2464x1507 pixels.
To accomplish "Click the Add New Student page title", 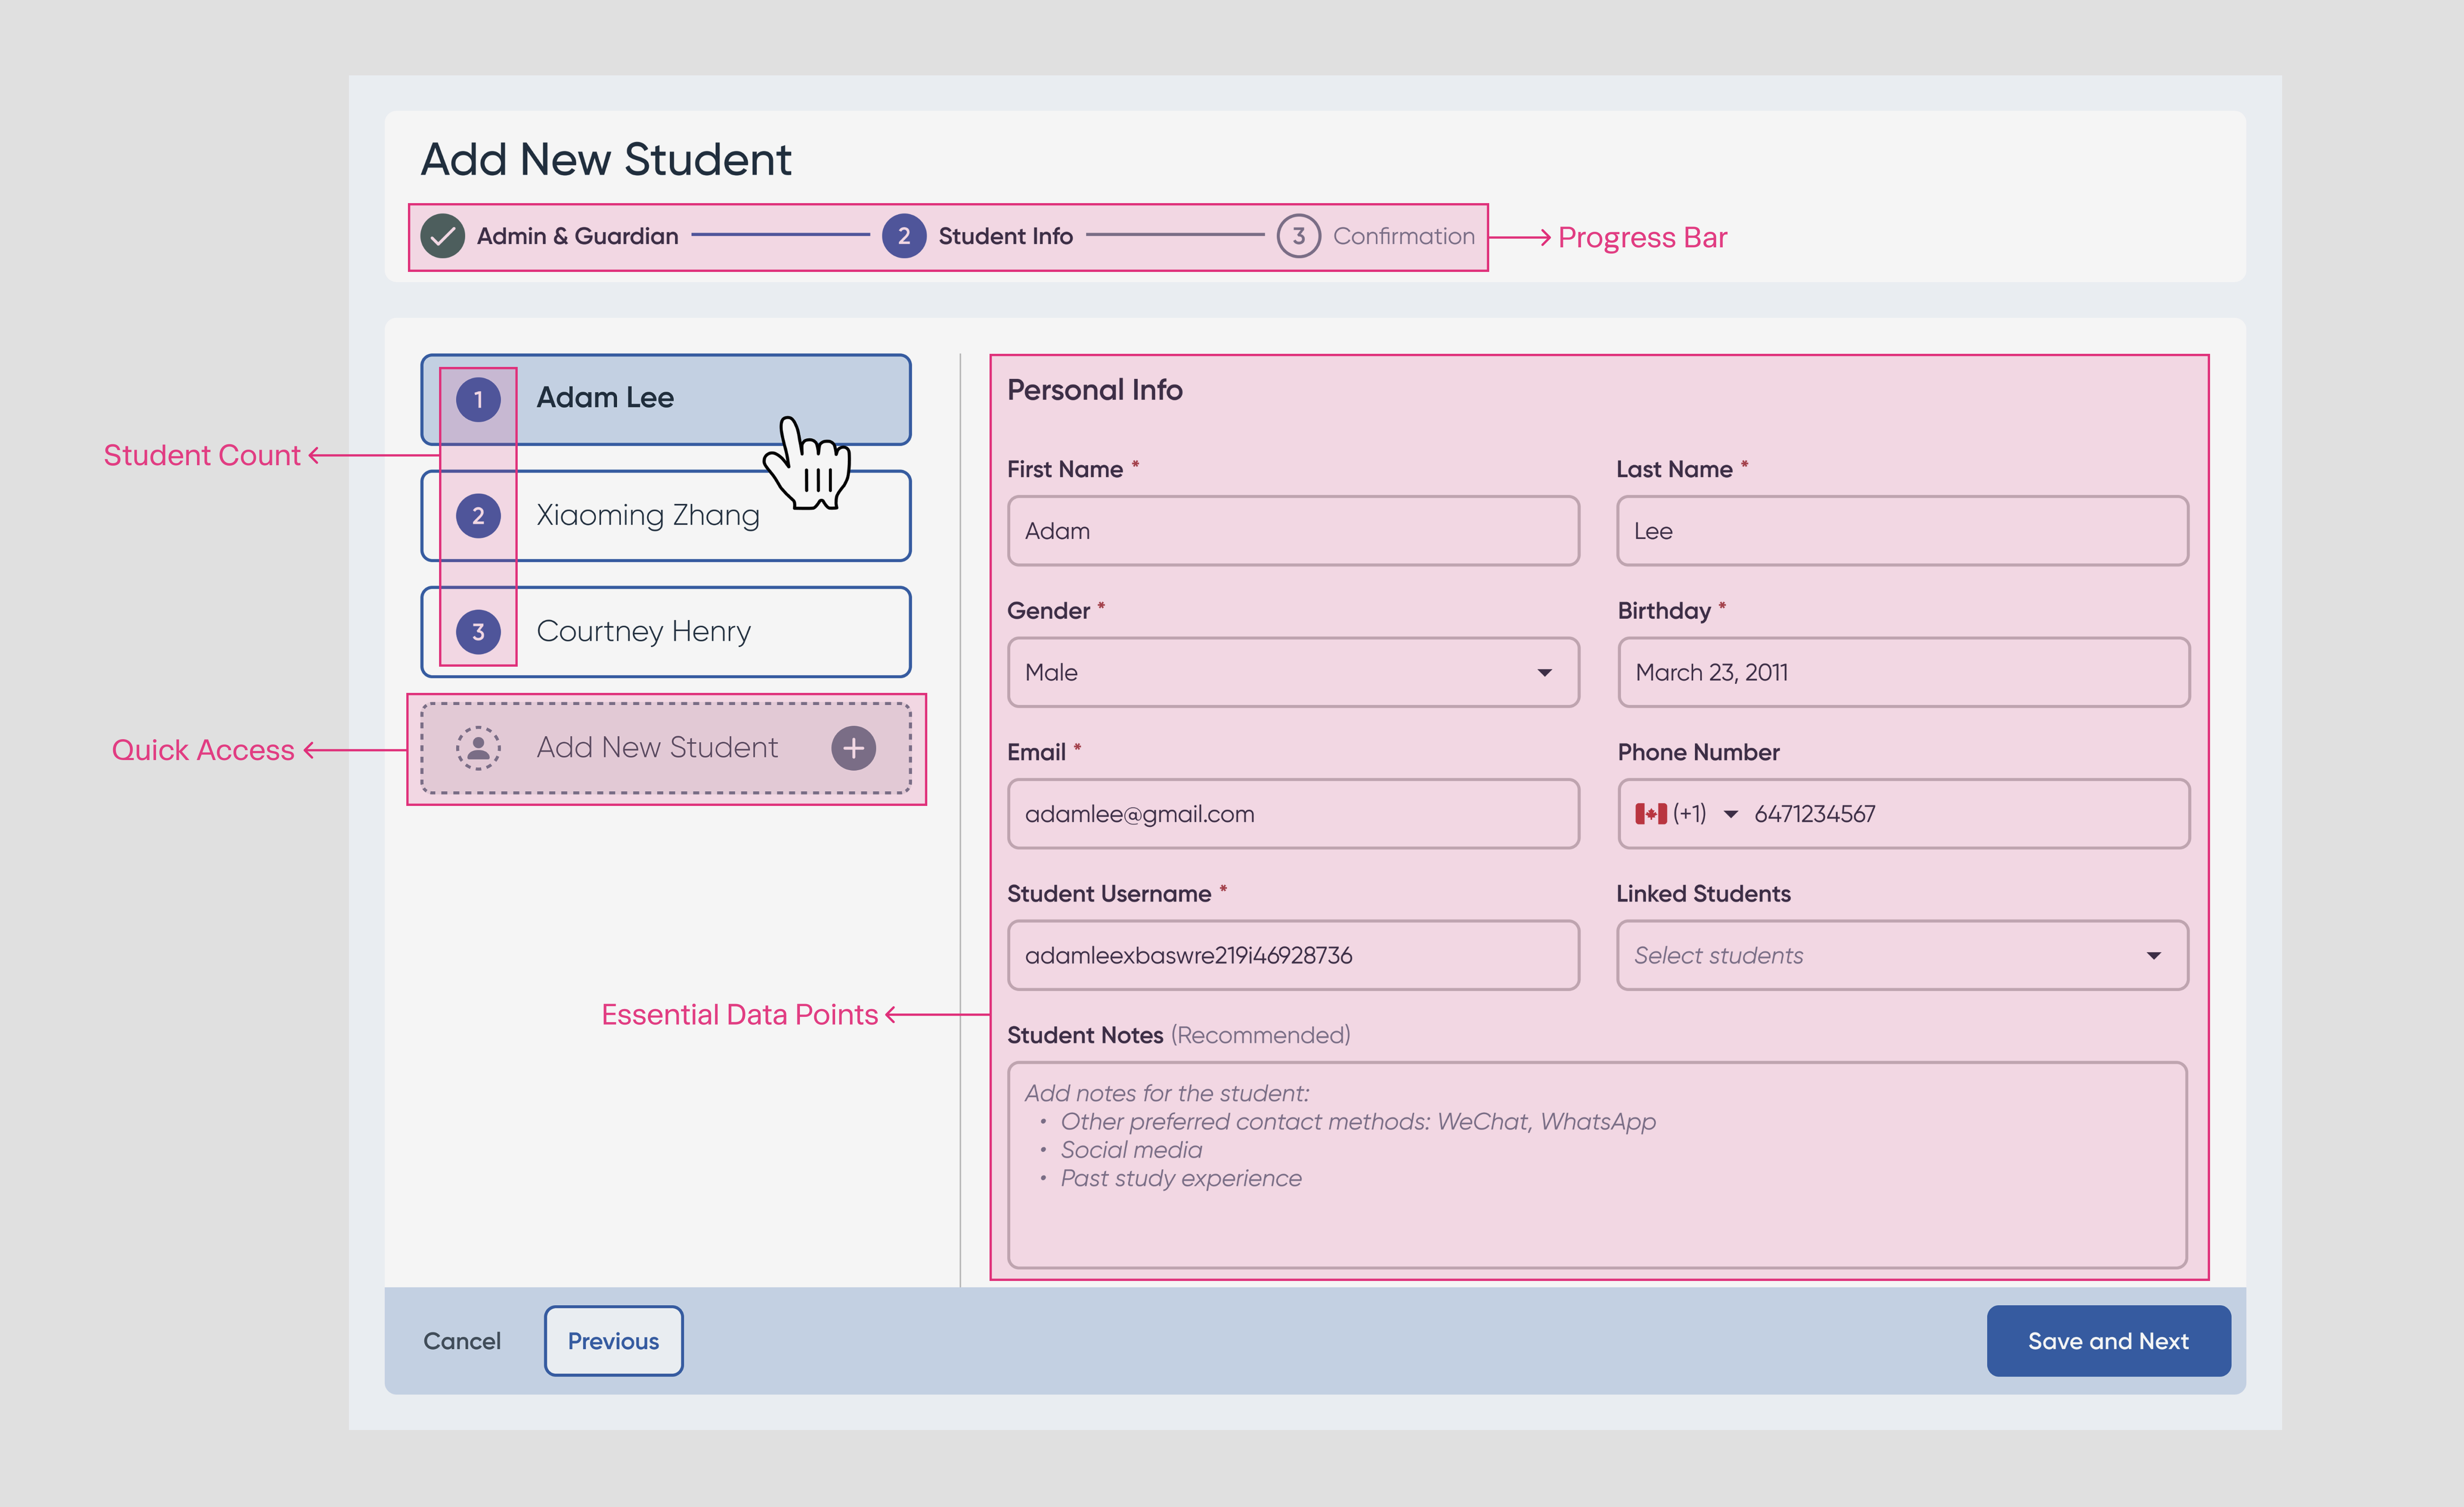I will [x=606, y=160].
